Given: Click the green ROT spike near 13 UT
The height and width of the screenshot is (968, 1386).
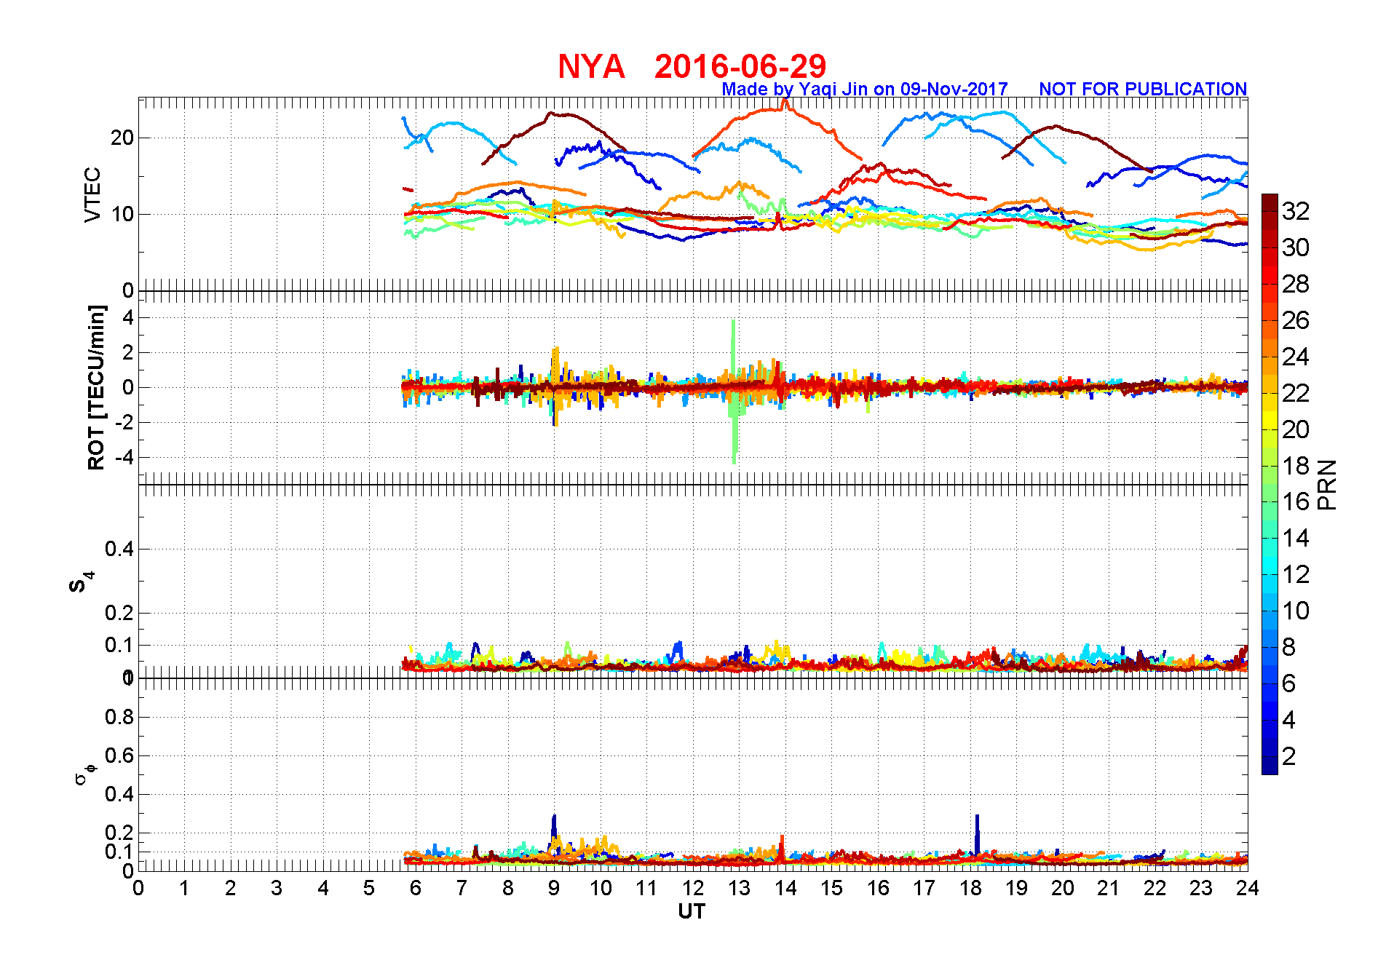Looking at the screenshot, I should tap(734, 391).
